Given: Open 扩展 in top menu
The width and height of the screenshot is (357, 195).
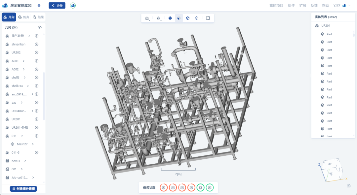Looking at the screenshot, I should [x=302, y=6].
